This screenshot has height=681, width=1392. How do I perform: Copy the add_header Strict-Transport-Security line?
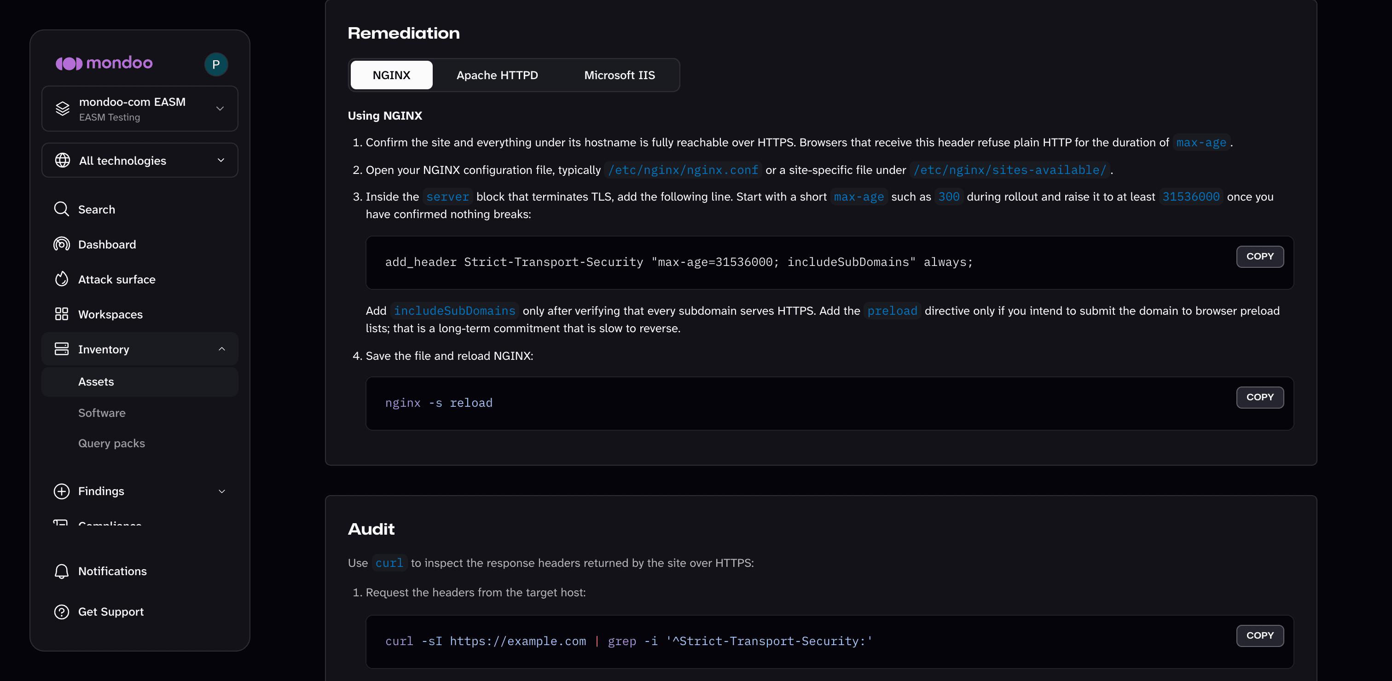pos(1259,256)
